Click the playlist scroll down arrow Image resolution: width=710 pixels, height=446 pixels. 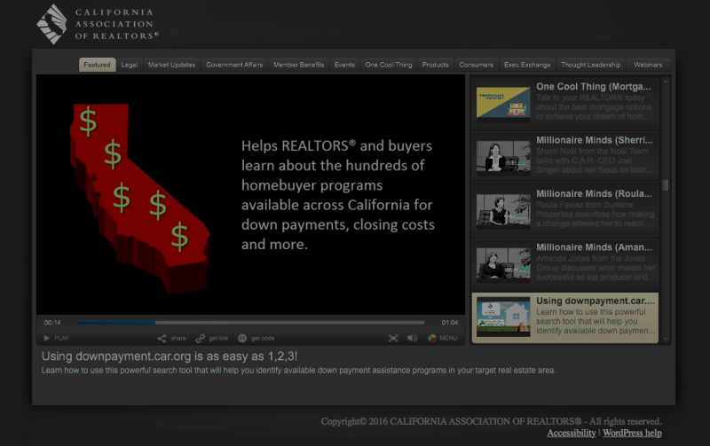coord(665,339)
